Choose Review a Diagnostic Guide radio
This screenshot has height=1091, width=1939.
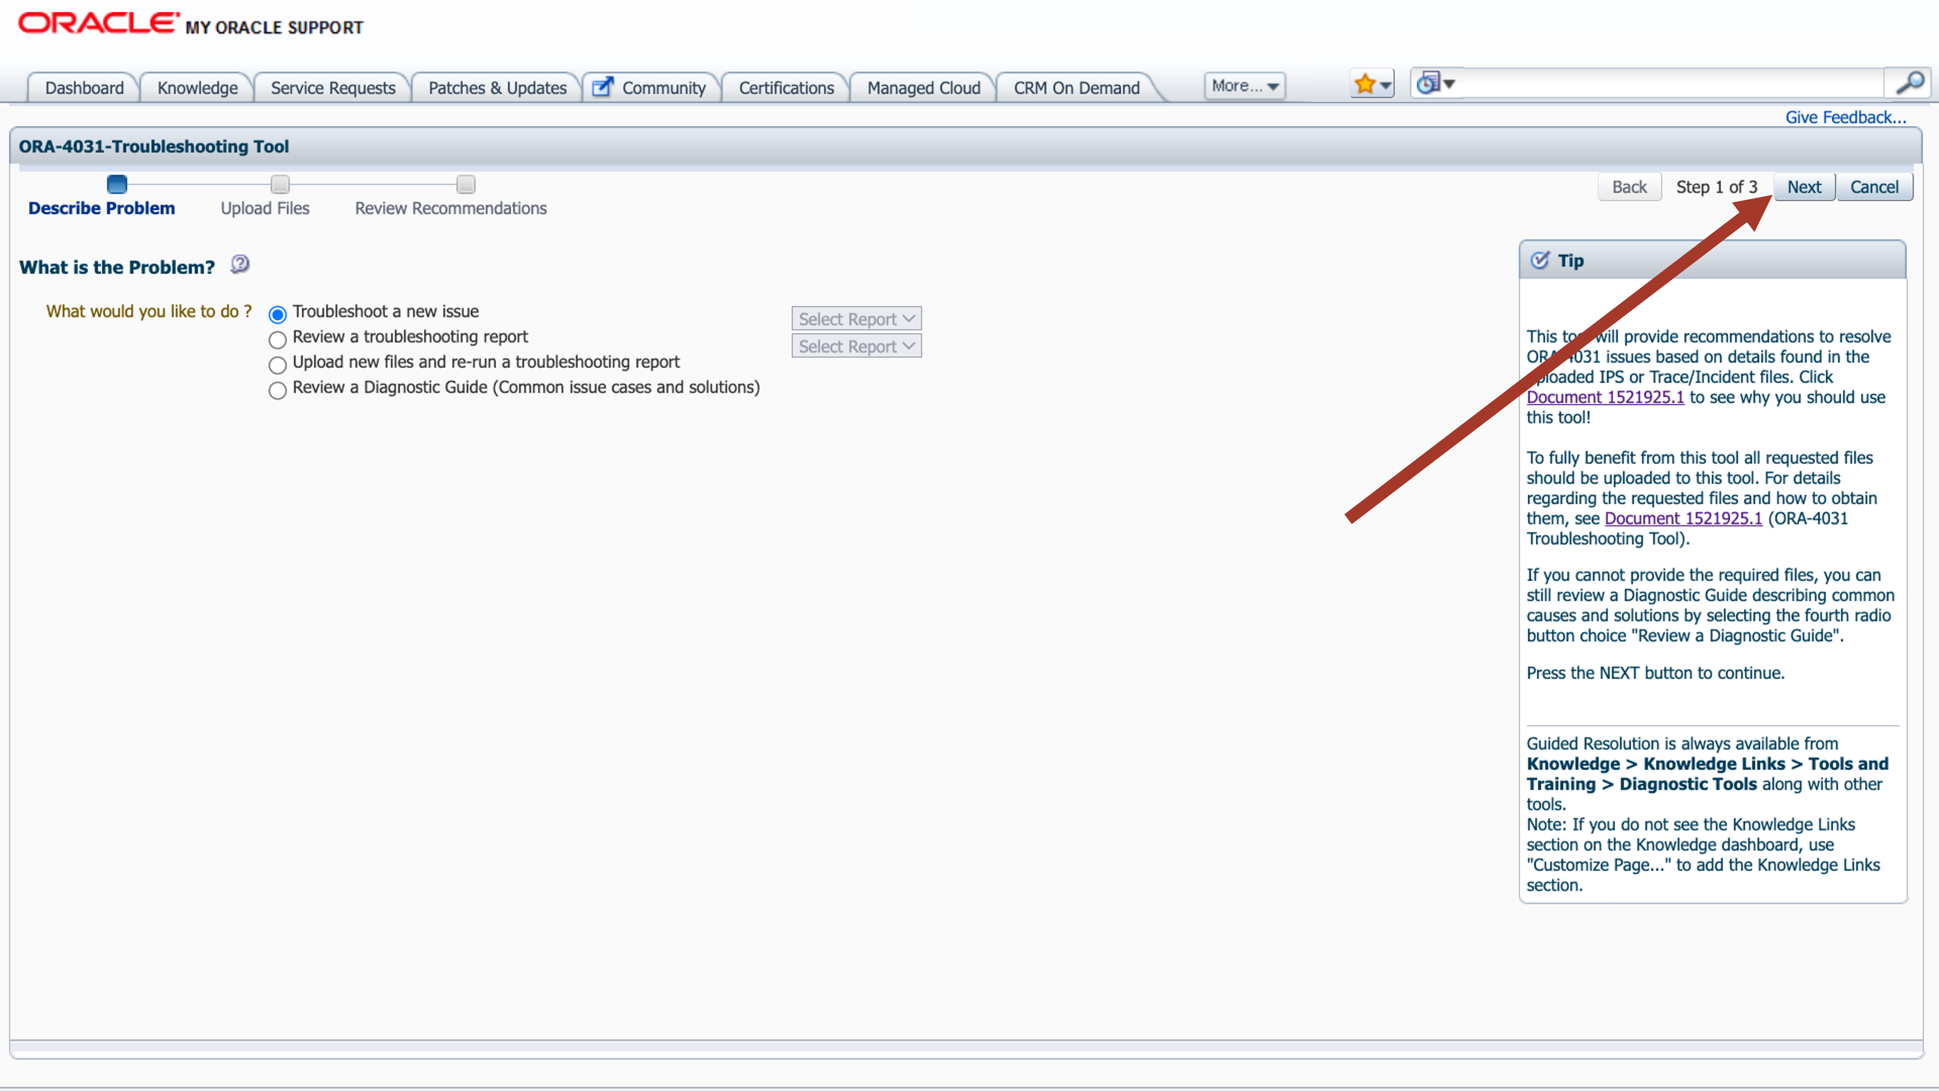coord(278,389)
